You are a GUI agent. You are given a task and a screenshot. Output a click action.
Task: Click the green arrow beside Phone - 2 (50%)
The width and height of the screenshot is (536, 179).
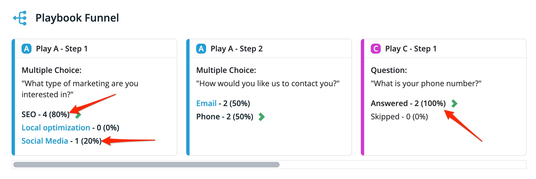click(x=262, y=117)
